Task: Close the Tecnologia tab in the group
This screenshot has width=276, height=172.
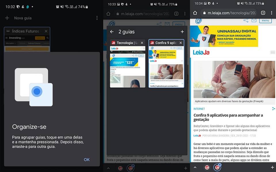Action: (142, 43)
